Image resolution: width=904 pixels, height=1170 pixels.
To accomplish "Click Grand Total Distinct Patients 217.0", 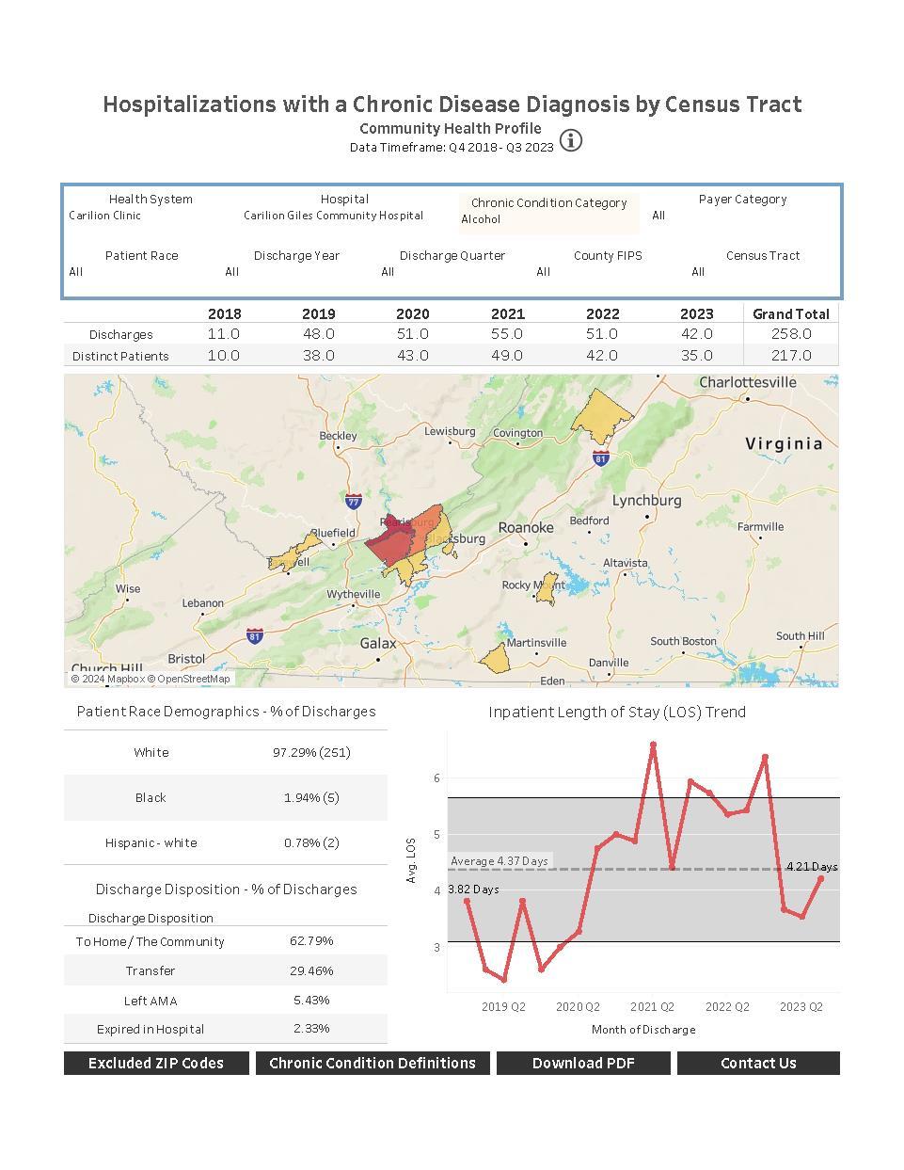I will (791, 356).
